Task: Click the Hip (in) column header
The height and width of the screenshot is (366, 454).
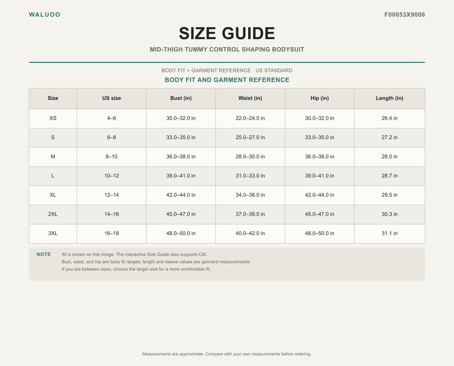Action: [x=320, y=98]
